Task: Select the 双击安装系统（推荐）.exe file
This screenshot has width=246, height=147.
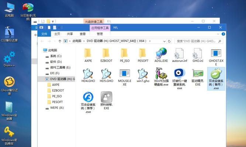Action: [88, 103]
